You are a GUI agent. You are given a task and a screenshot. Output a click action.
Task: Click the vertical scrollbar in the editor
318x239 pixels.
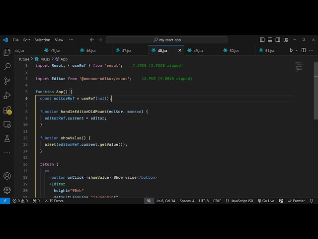[316, 90]
